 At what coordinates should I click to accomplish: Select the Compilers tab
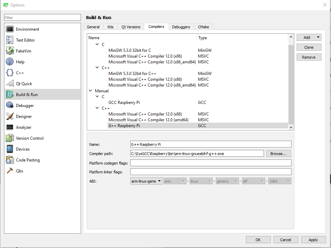tap(156, 27)
